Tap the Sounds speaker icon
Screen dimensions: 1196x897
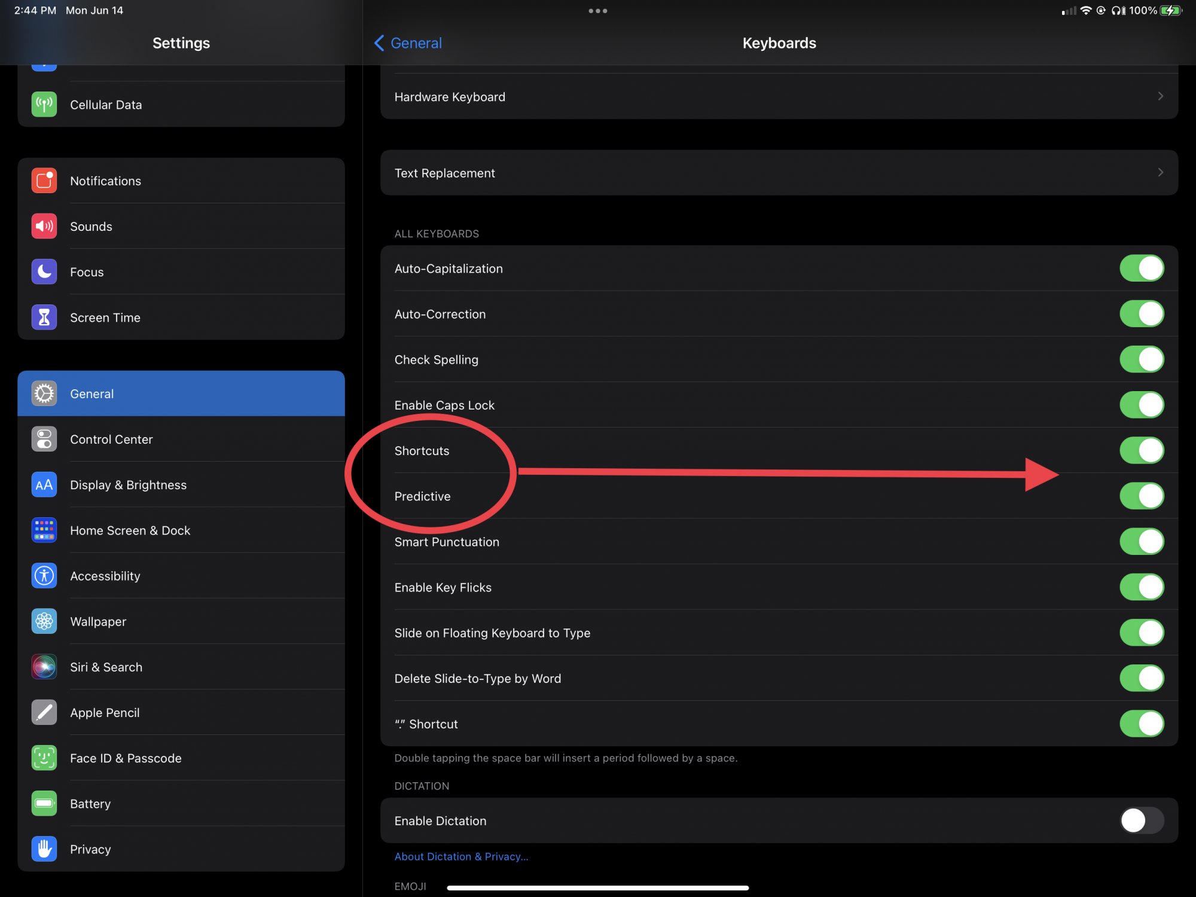click(44, 226)
